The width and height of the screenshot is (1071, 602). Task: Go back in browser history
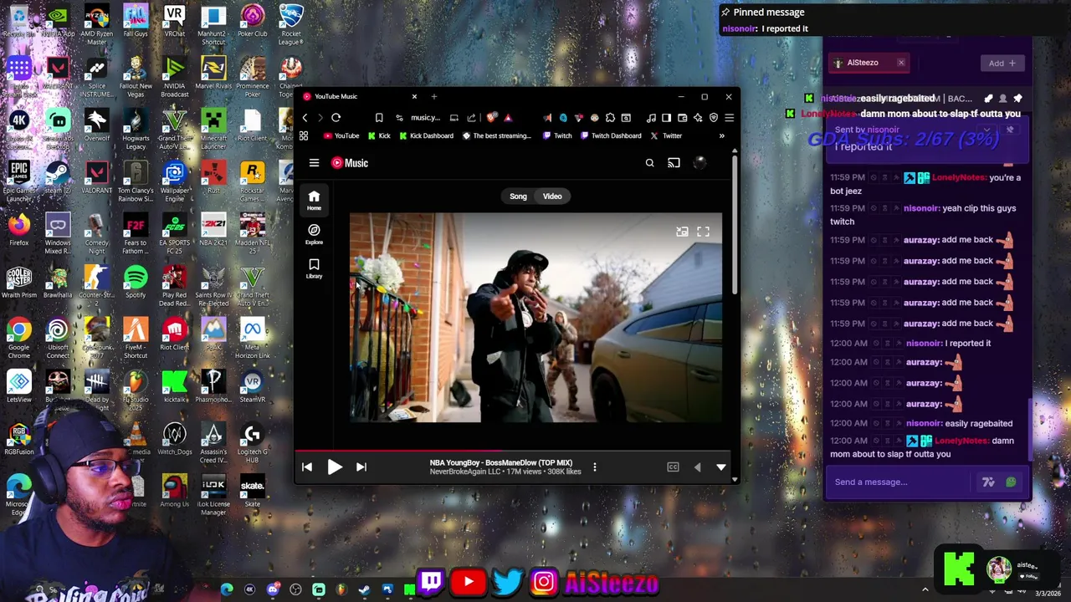tap(305, 118)
